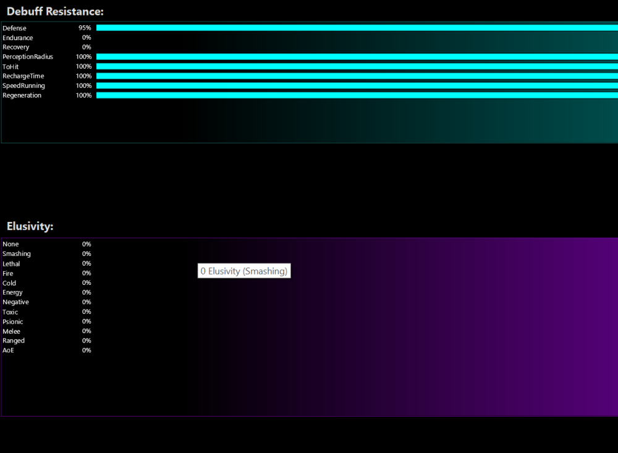The width and height of the screenshot is (618, 453).
Task: Select the SpeedRunning resistance bar
Action: [x=357, y=85]
